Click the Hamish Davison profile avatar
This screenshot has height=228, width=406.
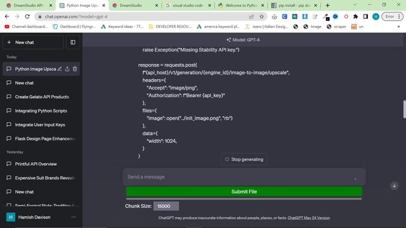point(11,217)
